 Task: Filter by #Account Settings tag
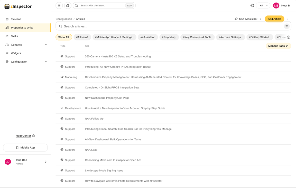click(230, 37)
